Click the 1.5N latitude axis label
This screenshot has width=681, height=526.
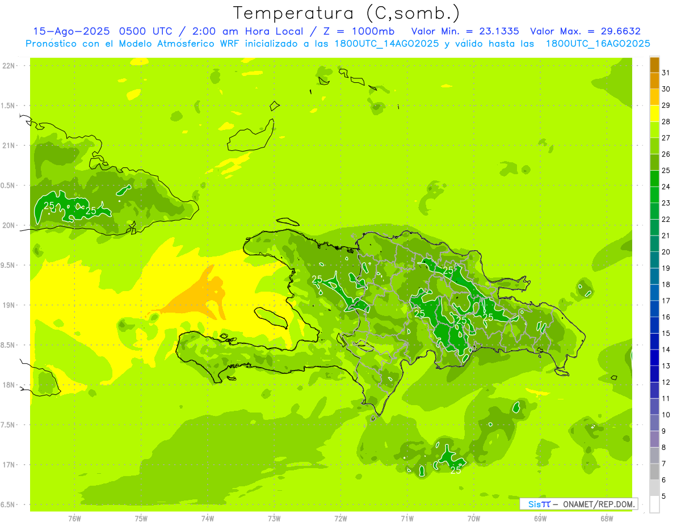point(9,106)
